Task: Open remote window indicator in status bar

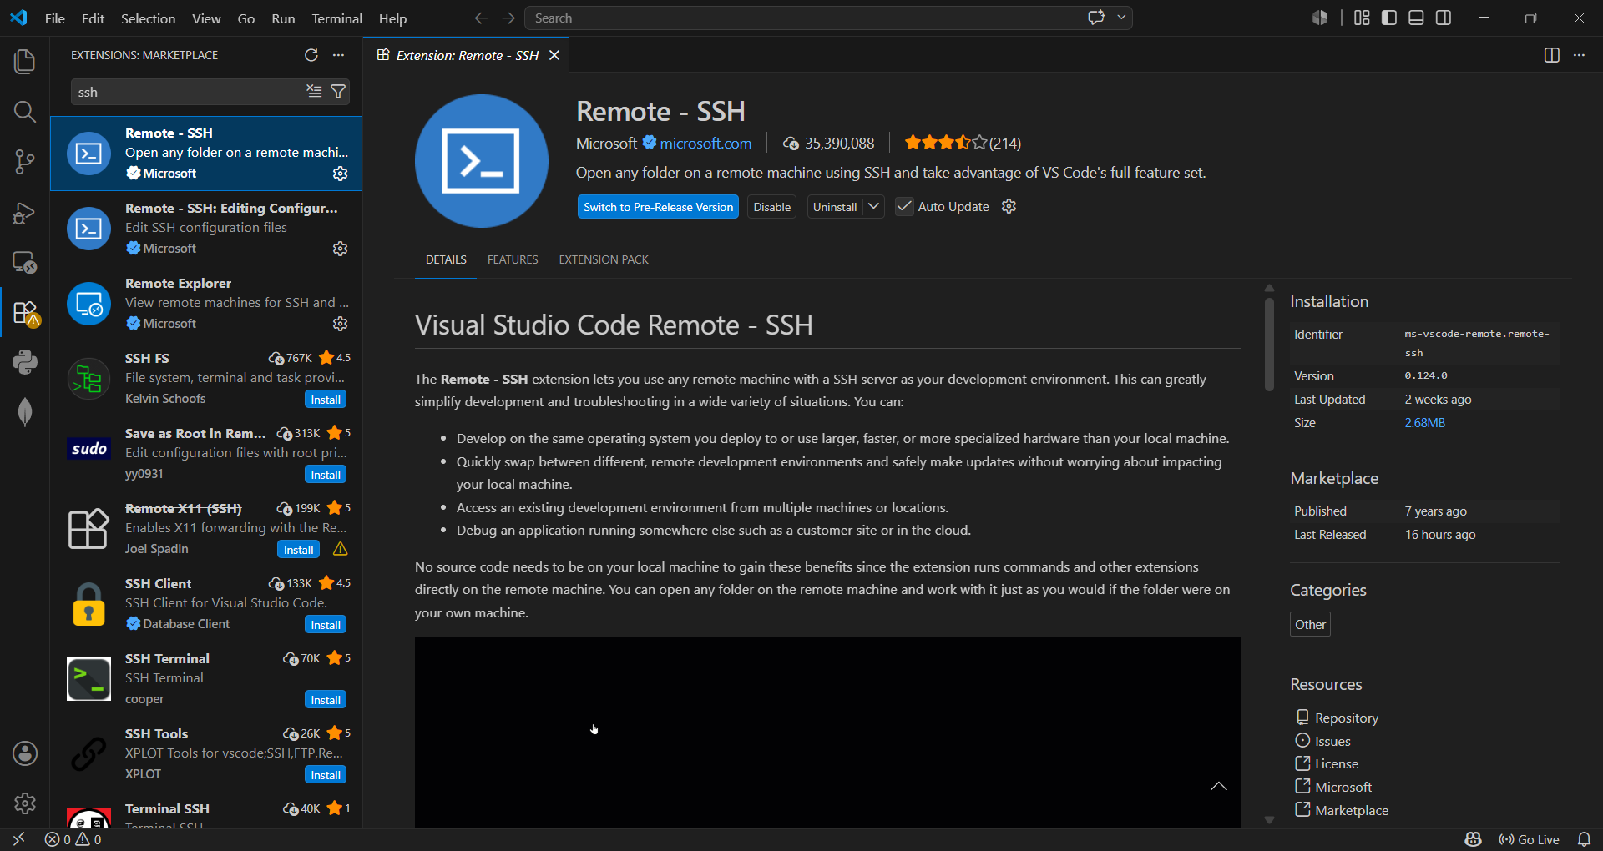Action: tap(18, 839)
